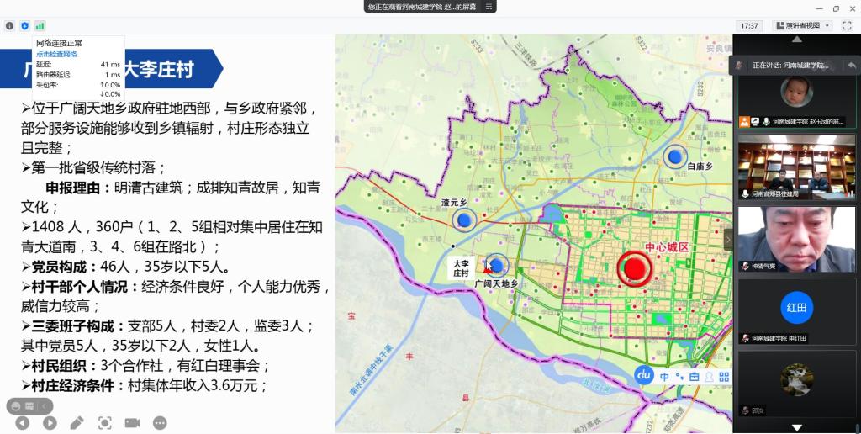Click the green network signal icon
The width and height of the screenshot is (861, 434).
click(40, 26)
